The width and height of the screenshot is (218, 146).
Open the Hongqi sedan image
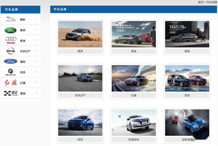click(134, 78)
